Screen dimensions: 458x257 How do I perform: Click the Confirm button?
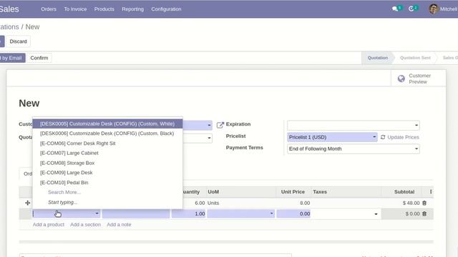click(x=39, y=58)
